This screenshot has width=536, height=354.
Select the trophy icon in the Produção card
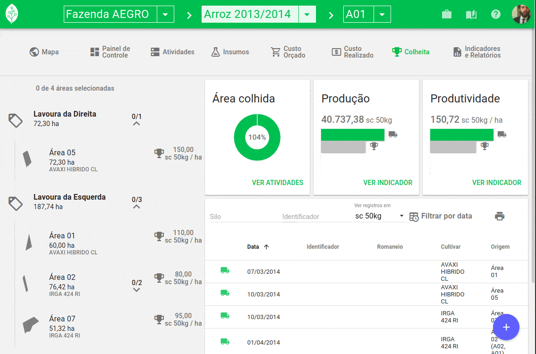[x=374, y=147]
